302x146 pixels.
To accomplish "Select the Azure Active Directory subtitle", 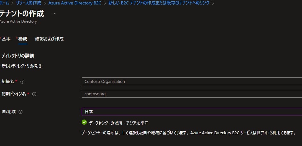I will (x=18, y=21).
